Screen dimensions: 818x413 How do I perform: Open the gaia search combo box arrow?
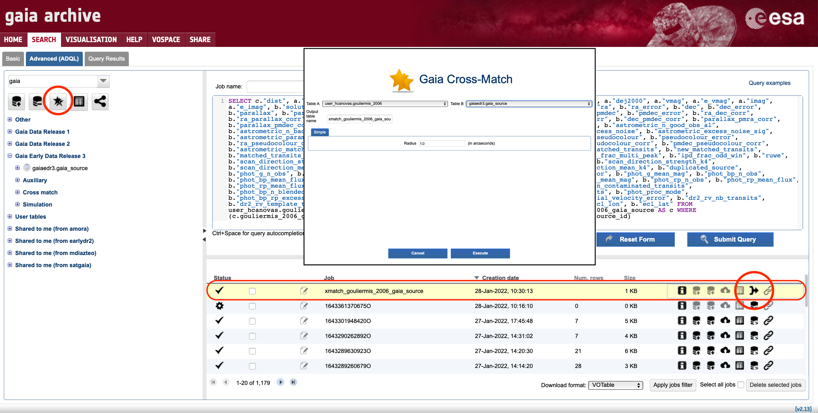(x=103, y=81)
